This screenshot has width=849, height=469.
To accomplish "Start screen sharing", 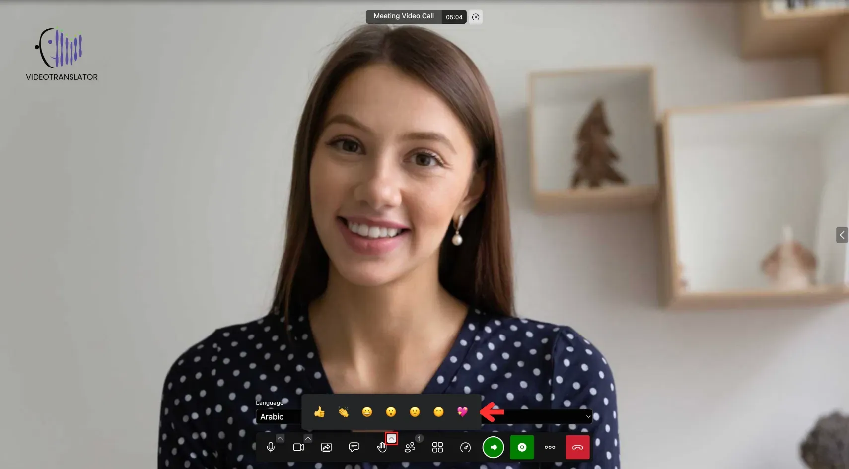I will pyautogui.click(x=326, y=447).
